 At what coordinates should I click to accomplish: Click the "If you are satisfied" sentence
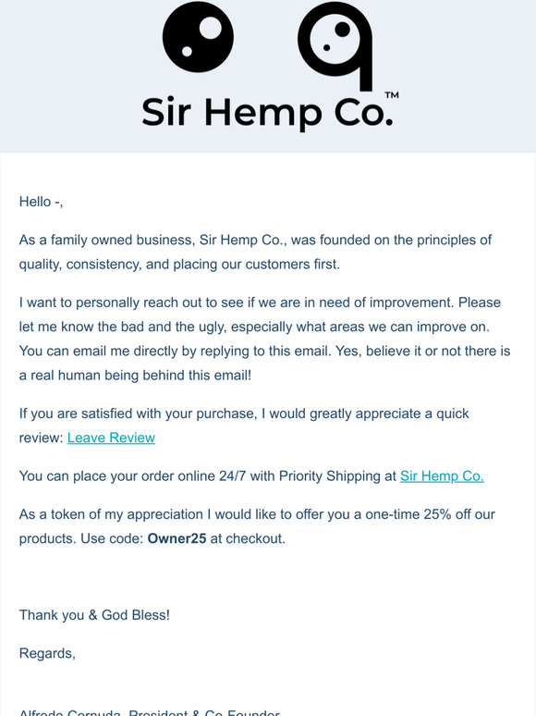point(244,426)
